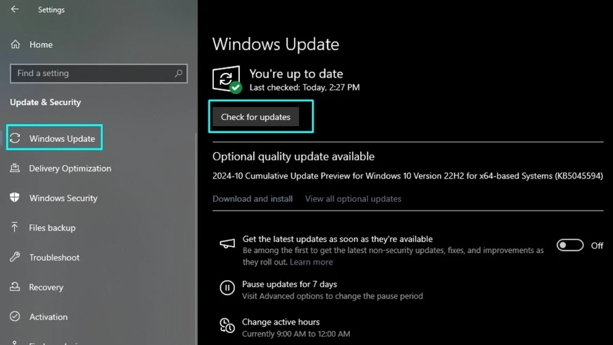Click 'Last checked: Today, 2:27 PM' text
Image resolution: width=613 pixels, height=345 pixels.
pyautogui.click(x=304, y=88)
